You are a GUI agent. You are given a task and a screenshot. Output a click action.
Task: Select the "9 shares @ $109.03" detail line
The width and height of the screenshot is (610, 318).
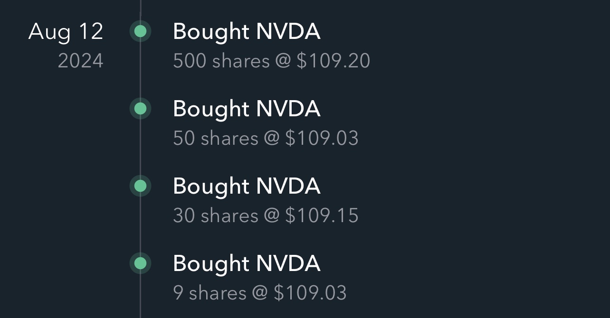[x=260, y=293]
